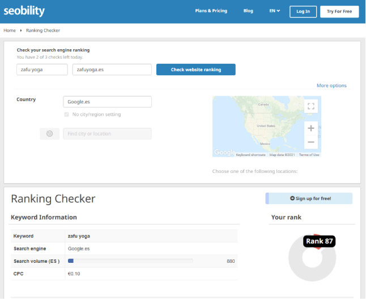Click Map data ©2021 text
The height and width of the screenshot is (299, 366).
[x=282, y=155]
